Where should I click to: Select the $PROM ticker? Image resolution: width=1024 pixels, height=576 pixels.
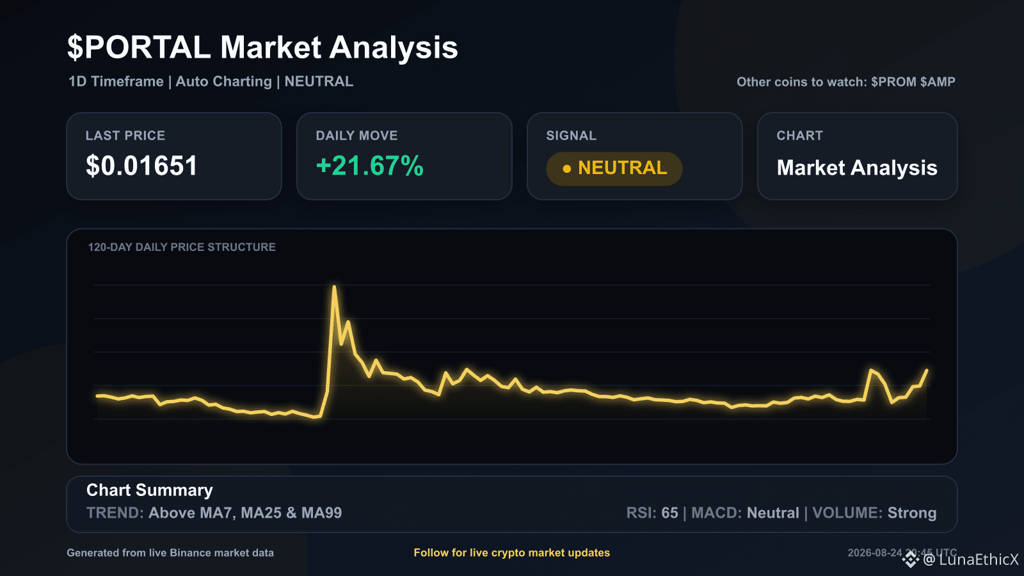pos(893,82)
